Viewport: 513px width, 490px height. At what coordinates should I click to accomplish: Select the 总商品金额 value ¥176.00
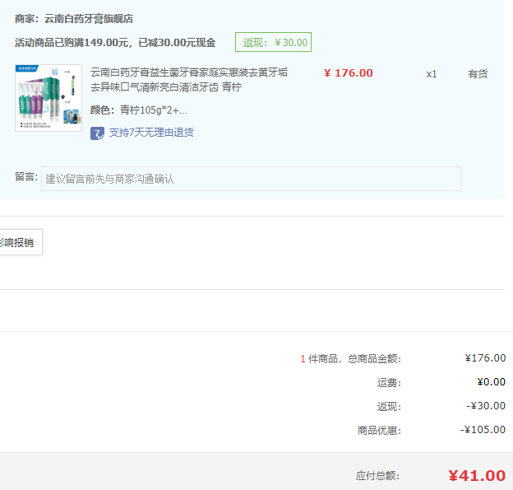(x=485, y=358)
